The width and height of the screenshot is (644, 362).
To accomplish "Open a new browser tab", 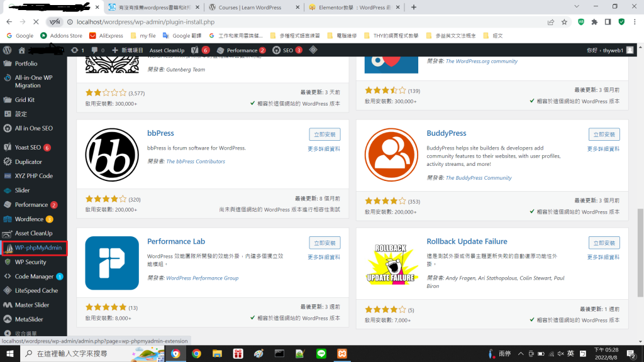I will (x=414, y=7).
